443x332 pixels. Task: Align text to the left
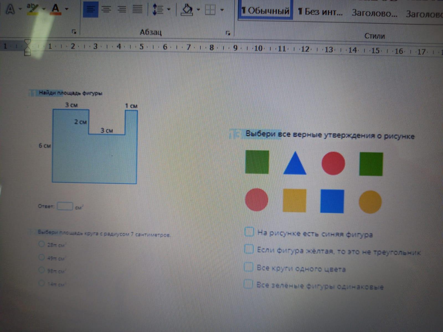click(90, 10)
